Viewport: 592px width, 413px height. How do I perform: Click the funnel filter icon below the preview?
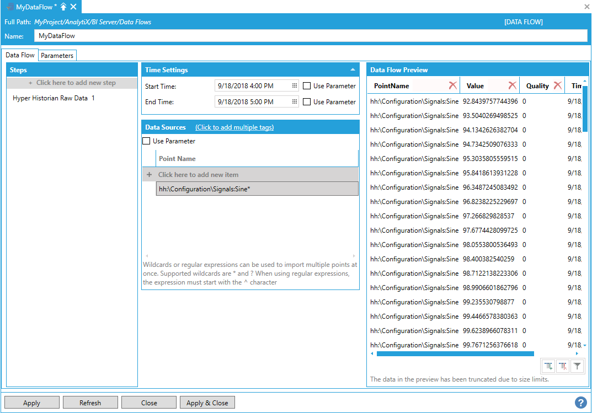(577, 366)
